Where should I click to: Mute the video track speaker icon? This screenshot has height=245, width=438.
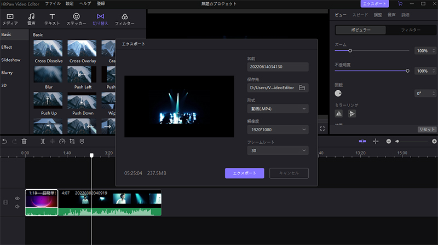[18, 206]
